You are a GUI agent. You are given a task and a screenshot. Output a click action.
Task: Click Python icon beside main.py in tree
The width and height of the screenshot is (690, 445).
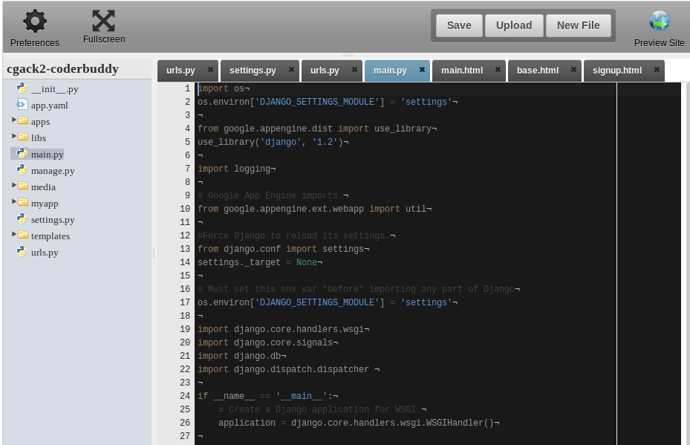click(22, 153)
